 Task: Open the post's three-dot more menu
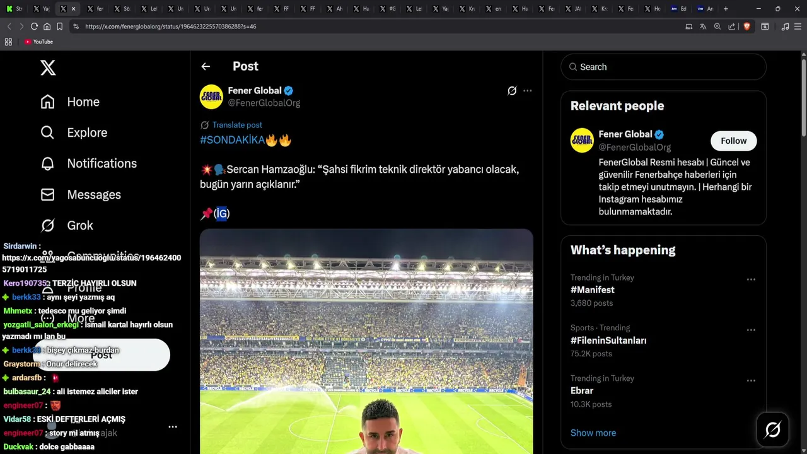tap(528, 91)
